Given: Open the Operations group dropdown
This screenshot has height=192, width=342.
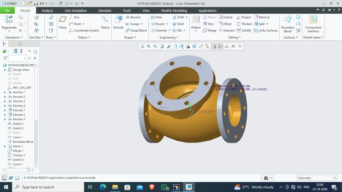Looking at the screenshot, I should coord(14,37).
